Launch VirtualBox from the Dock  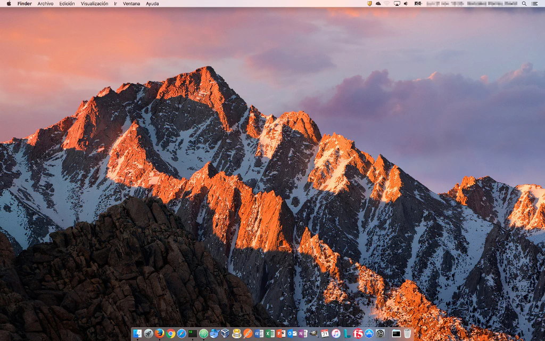click(226, 334)
